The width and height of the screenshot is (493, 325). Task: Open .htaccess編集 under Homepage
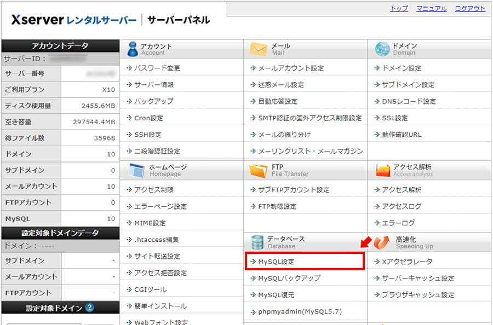pyautogui.click(x=156, y=240)
